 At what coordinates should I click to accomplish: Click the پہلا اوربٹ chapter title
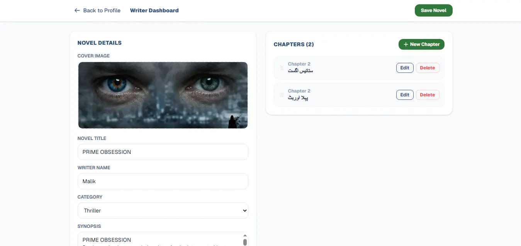298,98
